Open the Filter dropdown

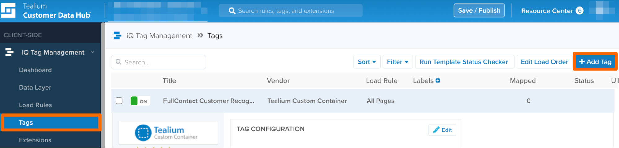[398, 62]
